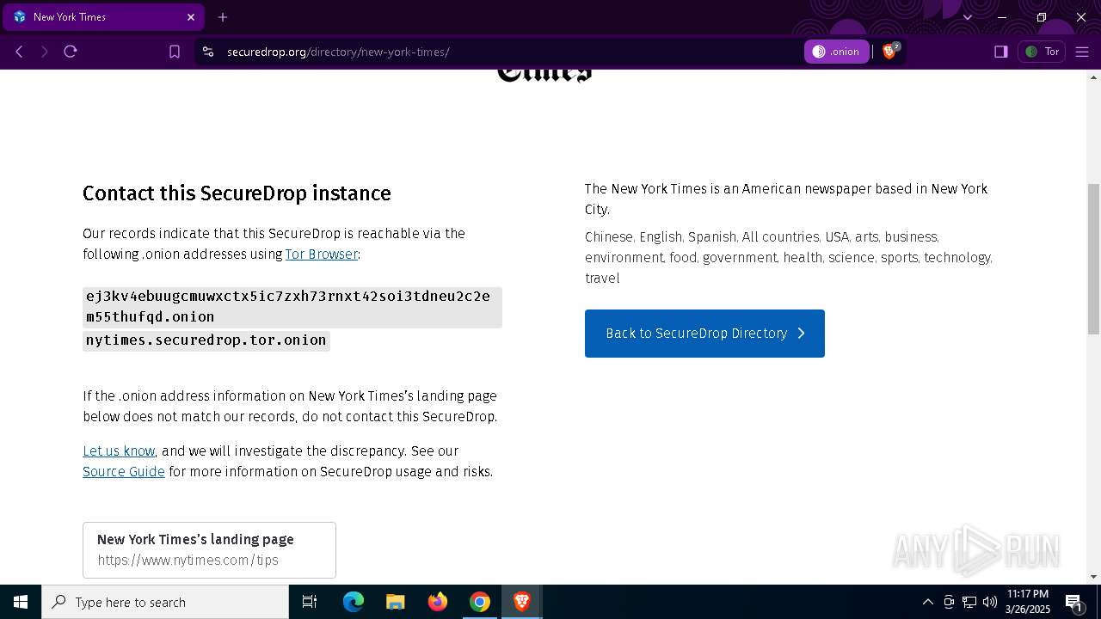Image resolution: width=1101 pixels, height=619 pixels.
Task: Open the taskbar clock and date
Action: pos(1028,602)
